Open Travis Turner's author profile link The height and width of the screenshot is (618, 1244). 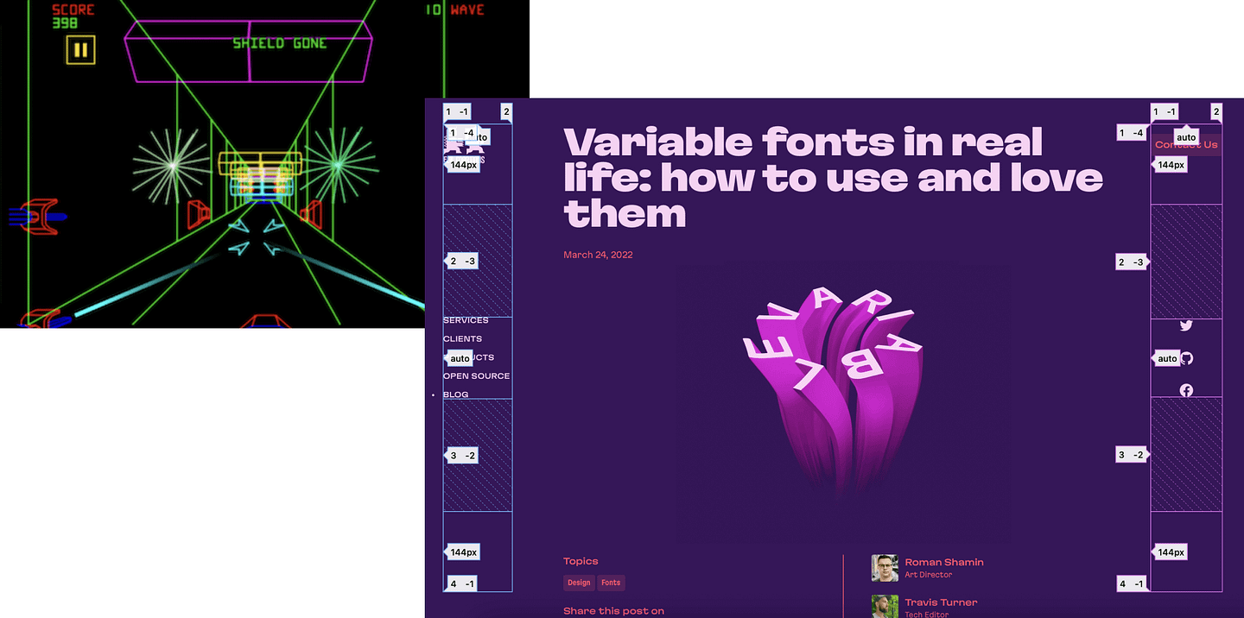(941, 602)
